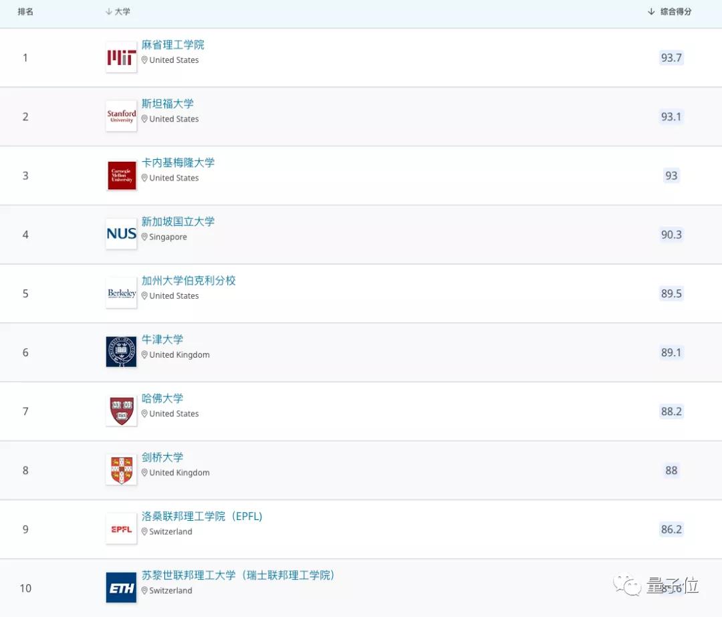This screenshot has width=722, height=617.
Task: Click the 排名 column header
Action: tap(25, 11)
